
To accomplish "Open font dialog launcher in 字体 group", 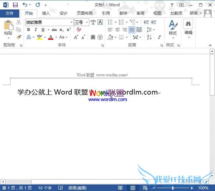I will [102, 45].
